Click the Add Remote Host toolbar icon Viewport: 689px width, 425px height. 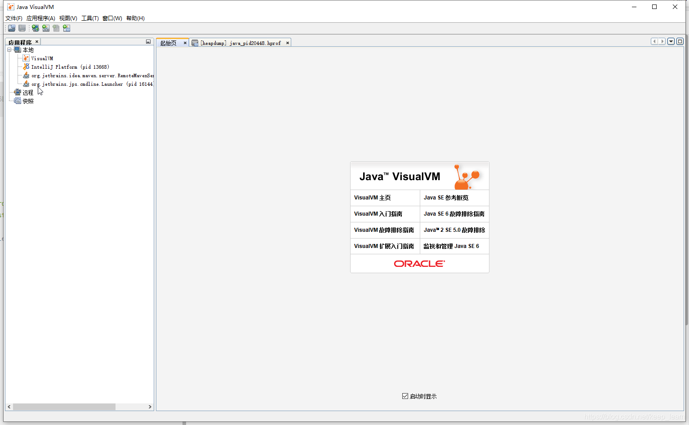click(x=36, y=28)
